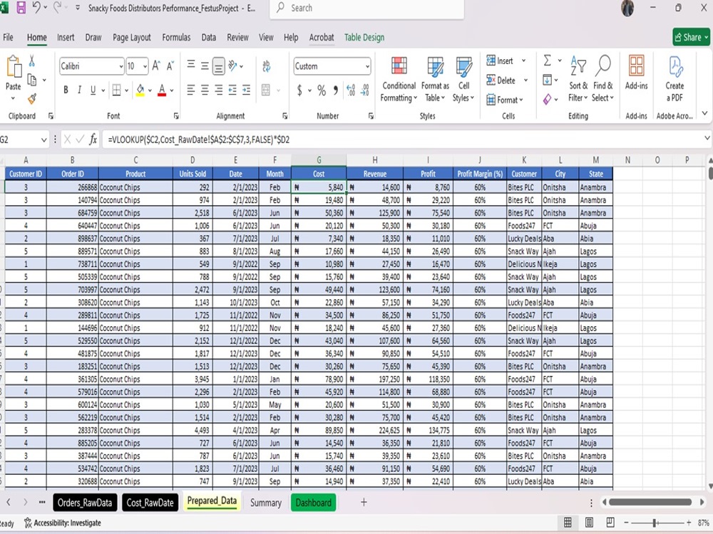Toggle Underline formatting
713x534 pixels.
tap(93, 90)
